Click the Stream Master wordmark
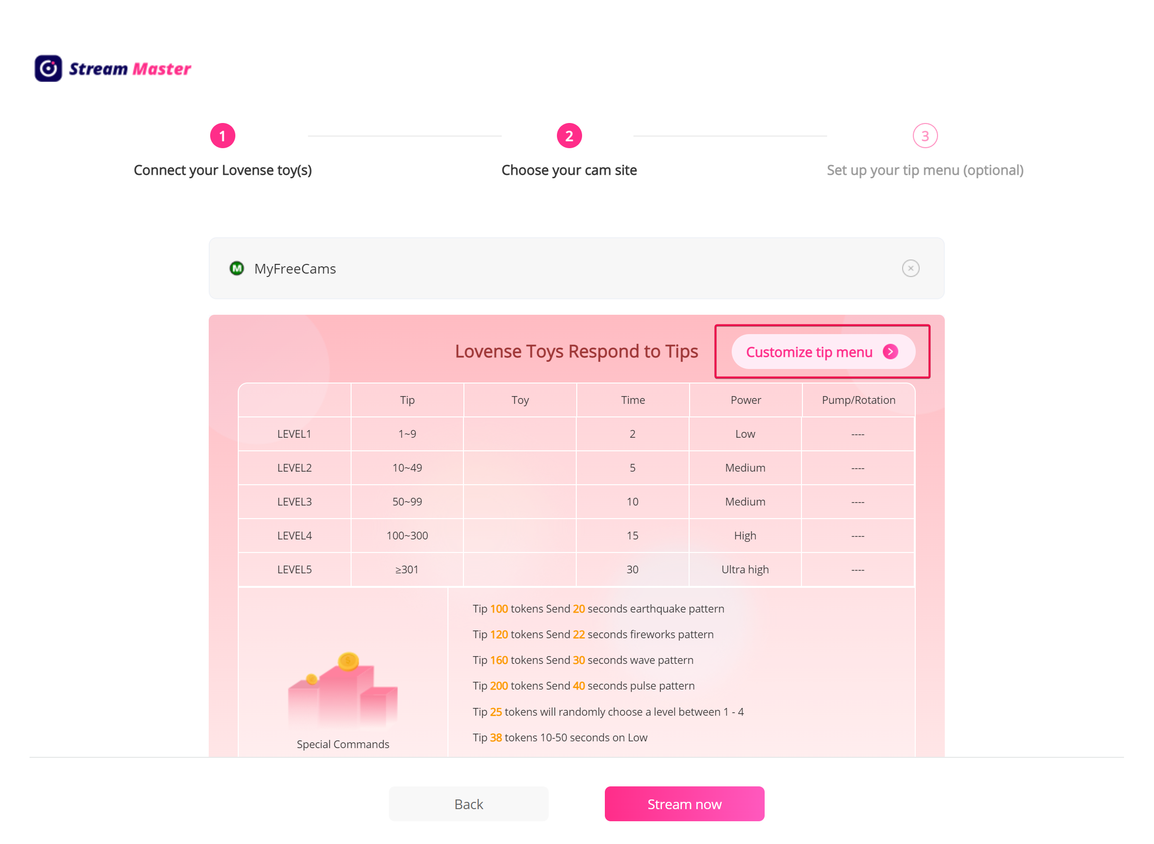Viewport: 1154px width, 844px height. pos(130,69)
